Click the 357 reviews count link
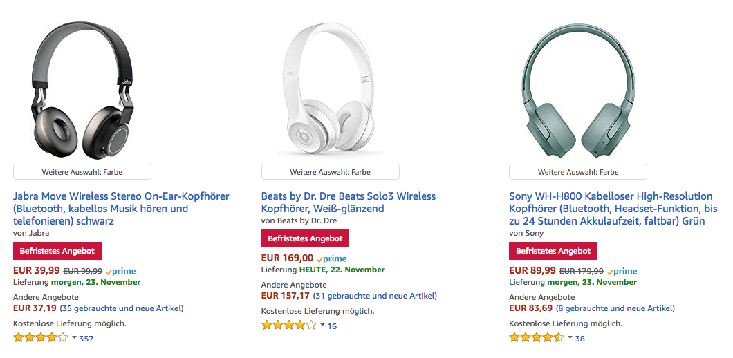The image size is (733, 358). (86, 339)
